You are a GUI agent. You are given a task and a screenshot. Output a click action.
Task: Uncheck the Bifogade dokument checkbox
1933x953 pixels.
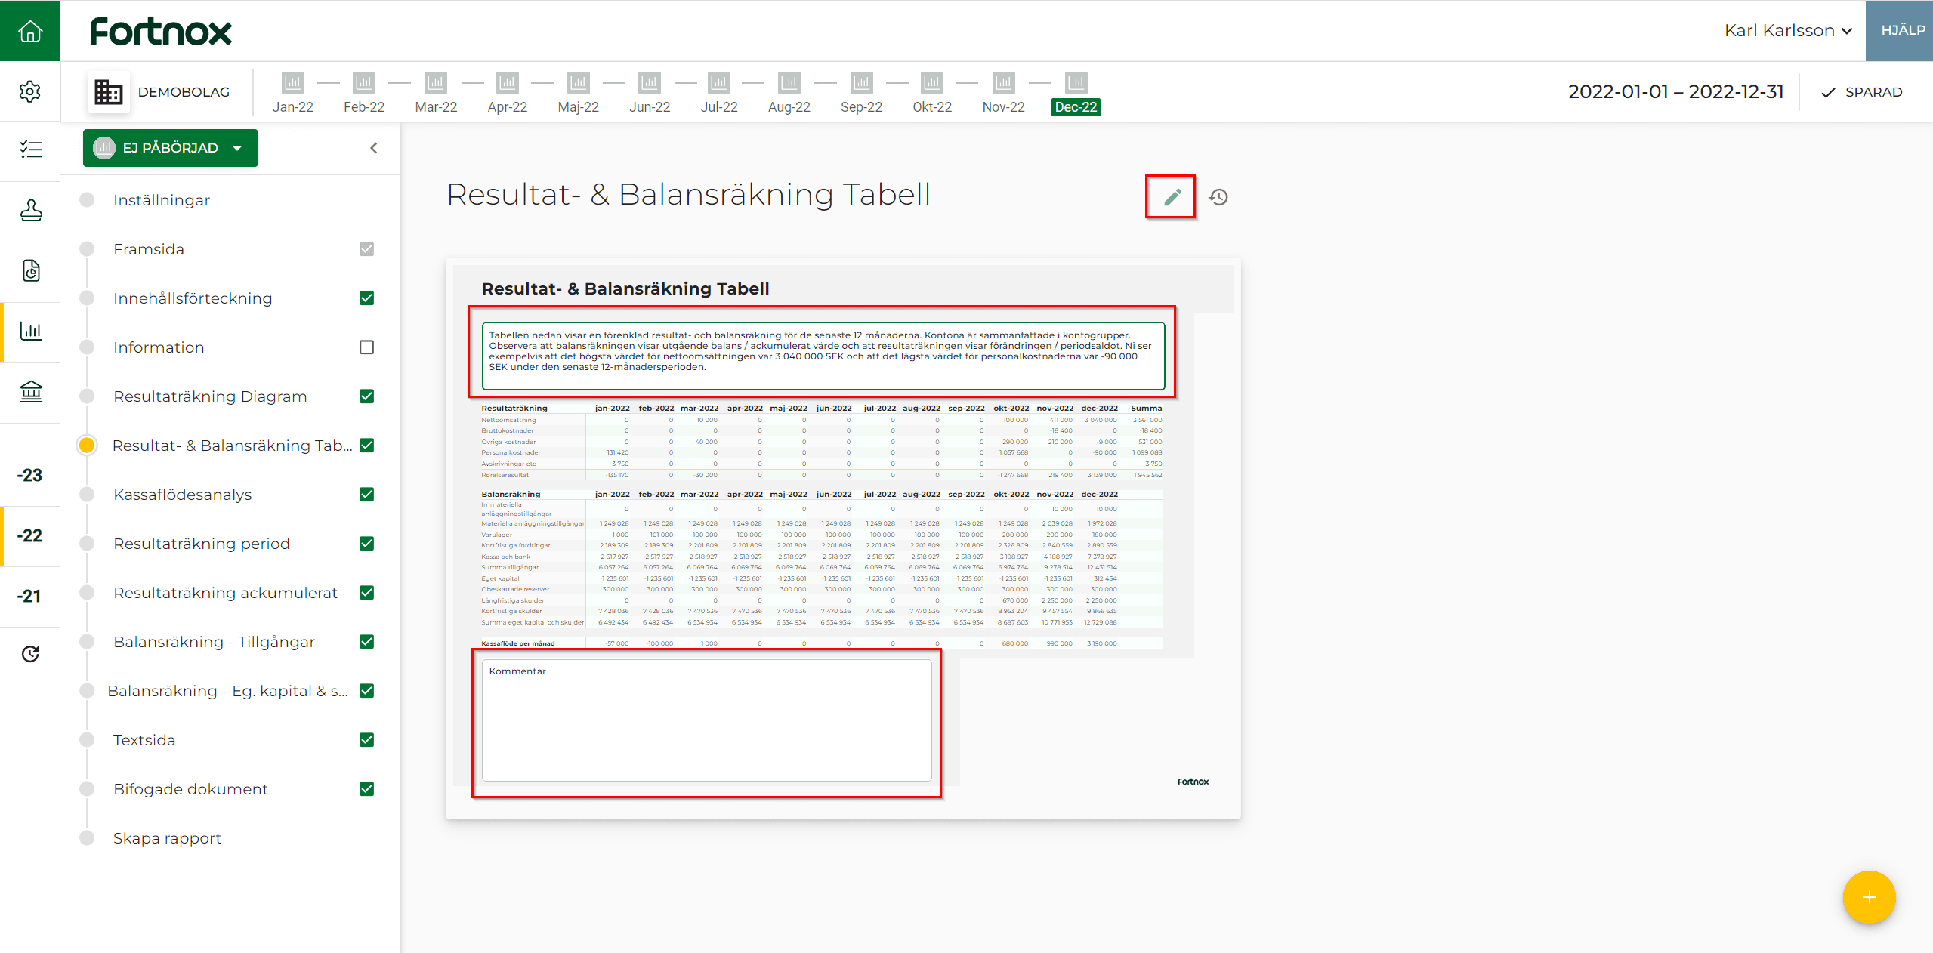click(367, 789)
